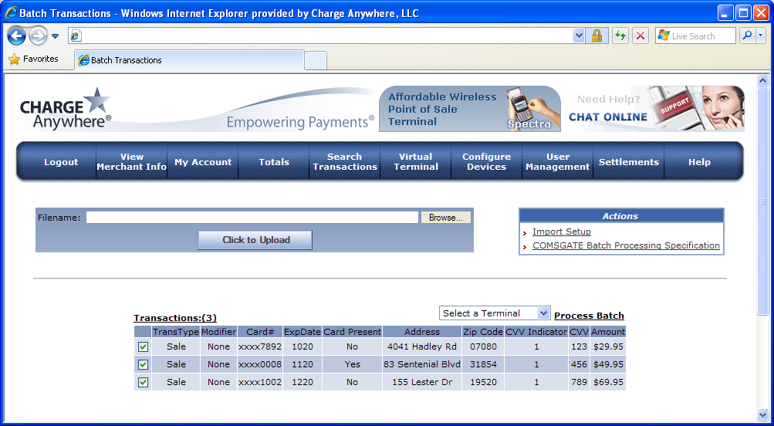The height and width of the screenshot is (426, 774).
Task: Click the red Stop loading icon
Action: 640,35
